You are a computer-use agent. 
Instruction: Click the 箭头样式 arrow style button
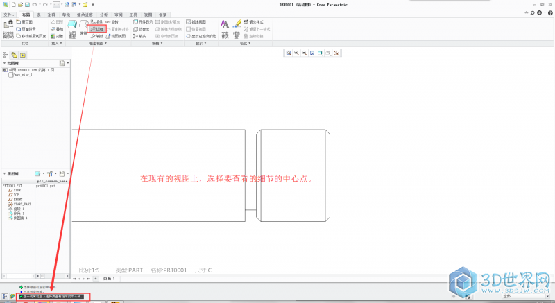[x=253, y=22]
